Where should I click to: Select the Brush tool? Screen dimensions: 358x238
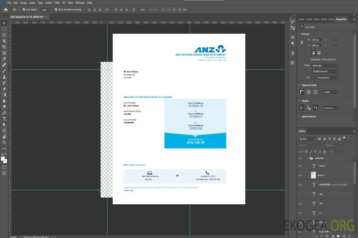[x=4, y=71]
